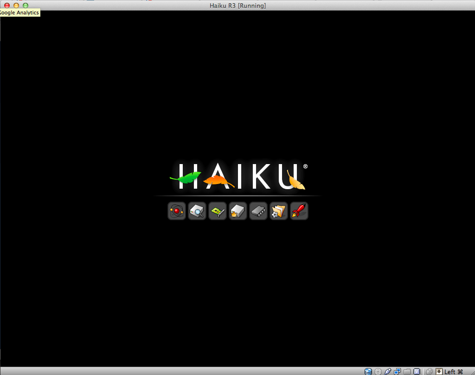Click the HAIKU logo on splash screen

coord(237,176)
